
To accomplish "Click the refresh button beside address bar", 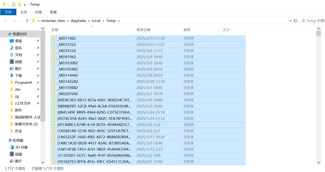I will pyautogui.click(x=295, y=21).
